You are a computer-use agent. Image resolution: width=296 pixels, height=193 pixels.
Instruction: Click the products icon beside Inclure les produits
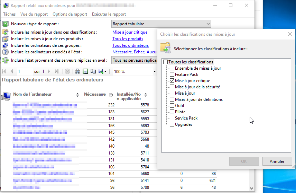point(5,39)
